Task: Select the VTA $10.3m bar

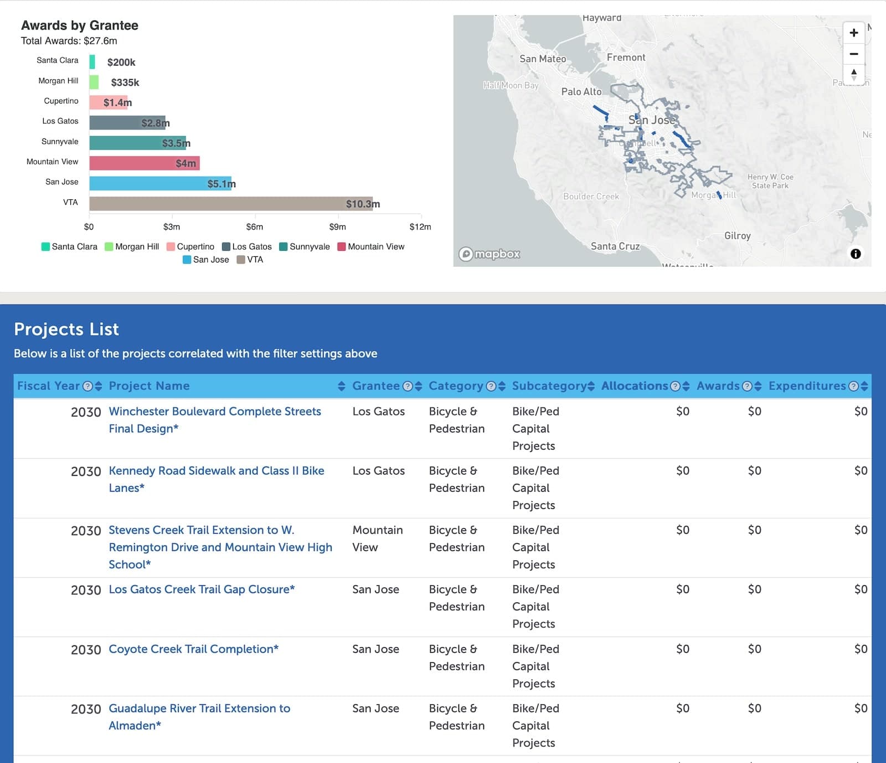Action: (x=231, y=204)
